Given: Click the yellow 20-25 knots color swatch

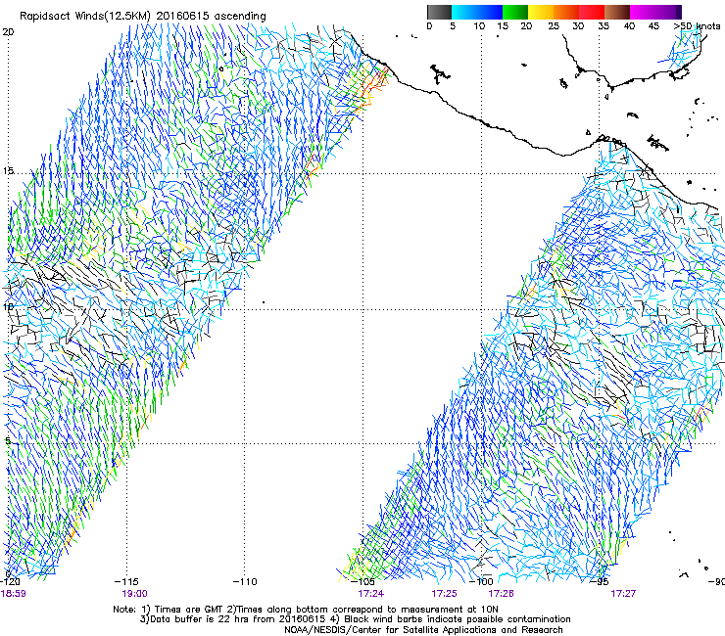Looking at the screenshot, I should (541, 12).
